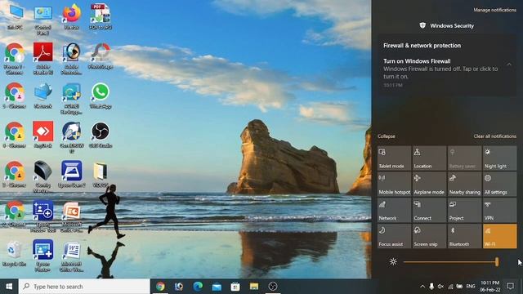The width and height of the screenshot is (523, 294).
Task: Enable Mobile hotspot quick action
Action: [x=394, y=185]
